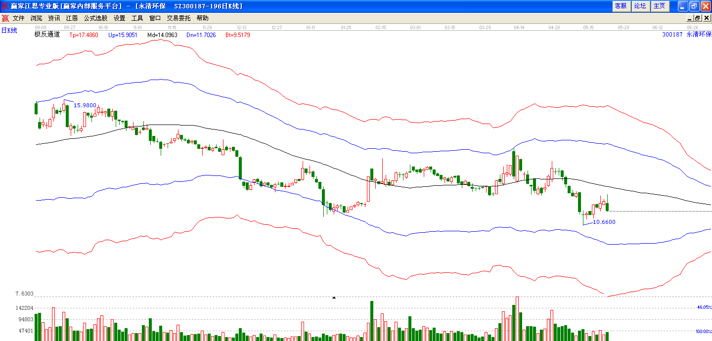Click the 94803 volume axis label
The width and height of the screenshot is (712, 341).
[x=26, y=319]
